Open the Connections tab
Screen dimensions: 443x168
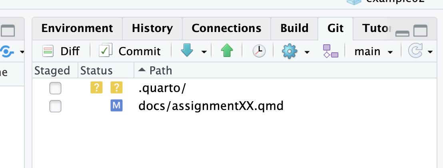click(x=226, y=28)
